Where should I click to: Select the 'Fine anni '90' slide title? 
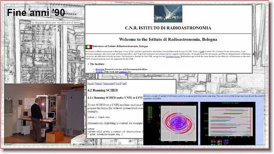pyautogui.click(x=36, y=13)
